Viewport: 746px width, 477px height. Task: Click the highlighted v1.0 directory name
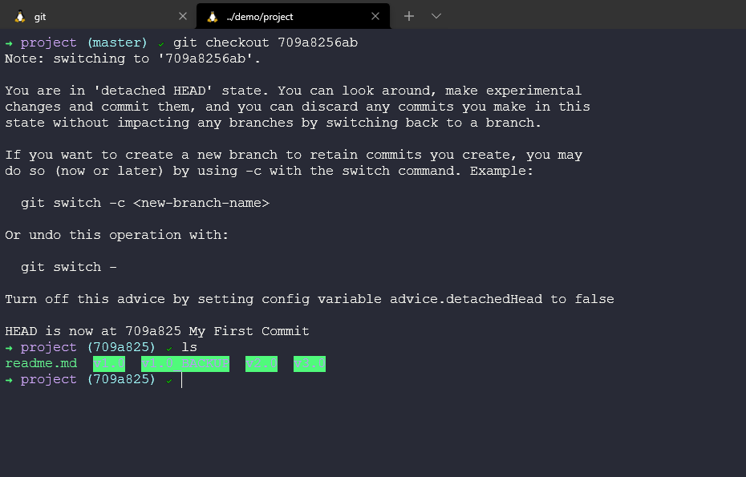[109, 364]
